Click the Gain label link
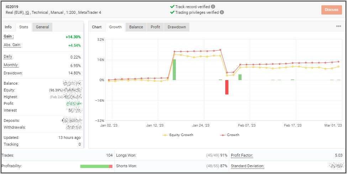This screenshot has width=347, height=174. coord(9,37)
